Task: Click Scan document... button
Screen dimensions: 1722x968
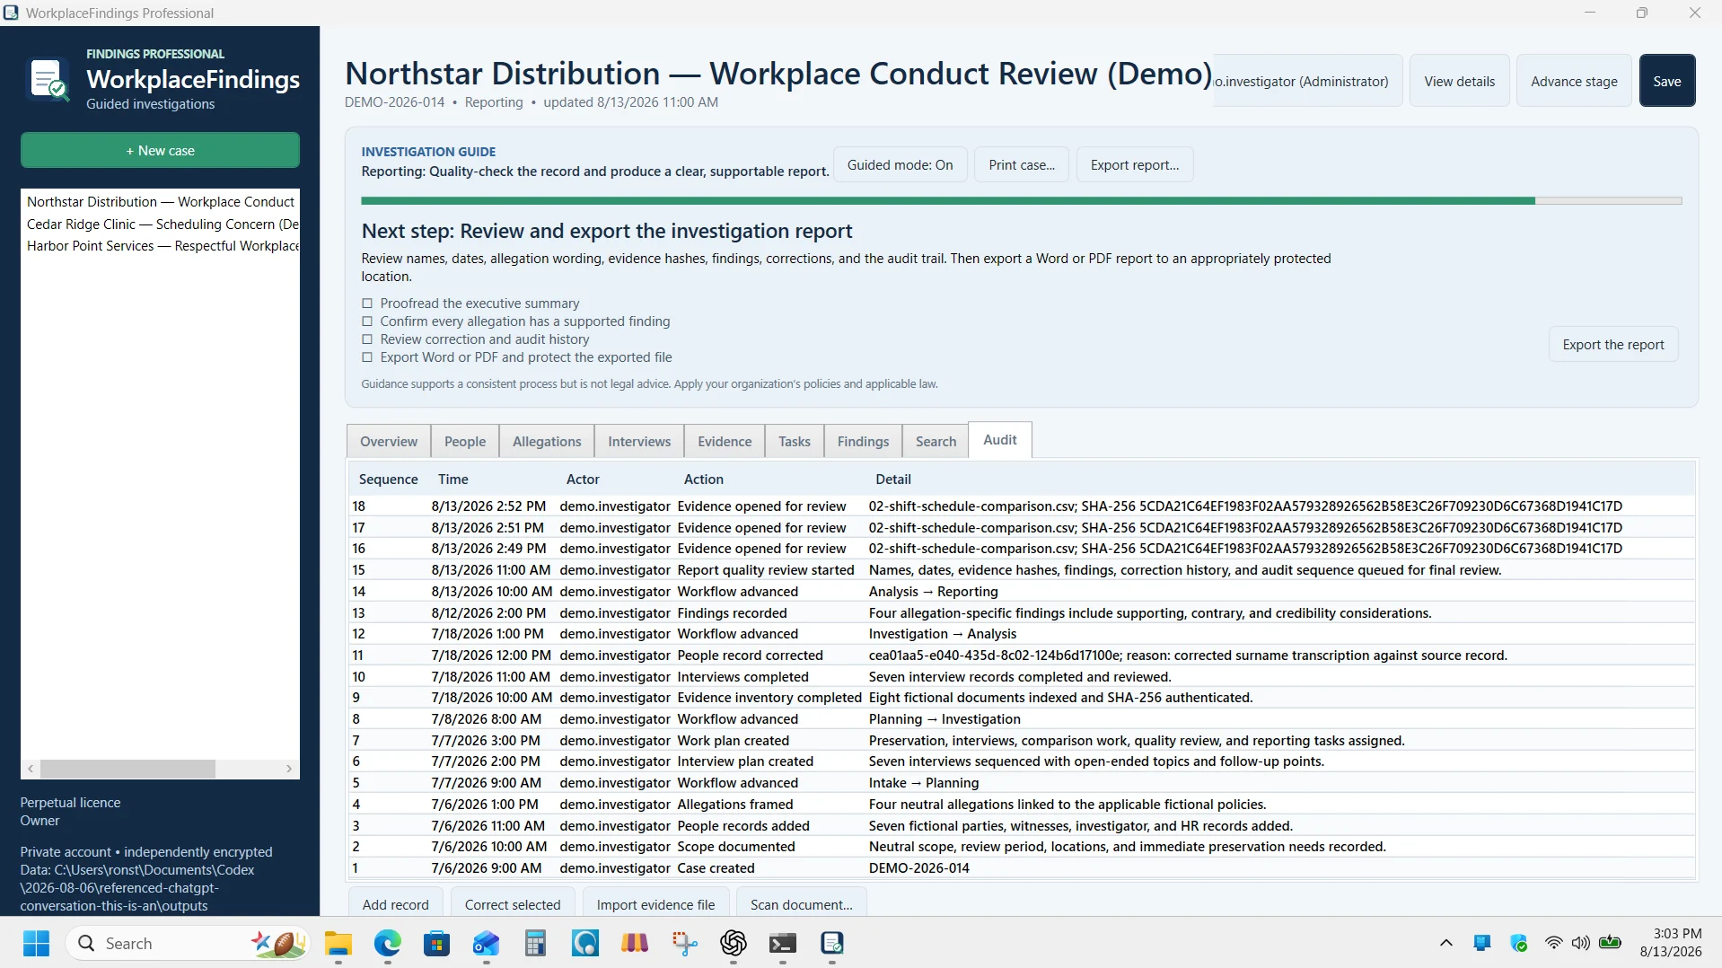Action: 801,904
